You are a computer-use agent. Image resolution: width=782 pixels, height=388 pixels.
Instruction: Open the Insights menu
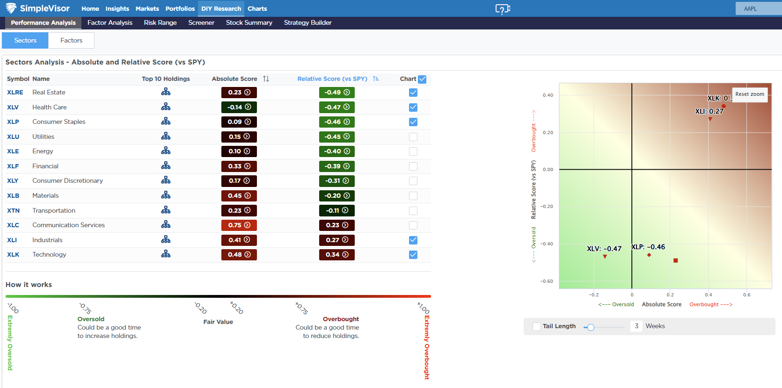[117, 8]
